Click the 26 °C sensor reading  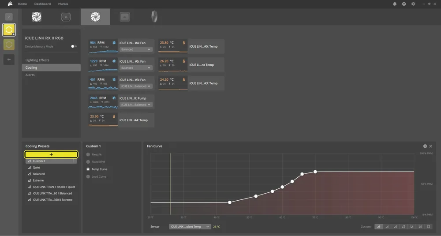(x=217, y=227)
